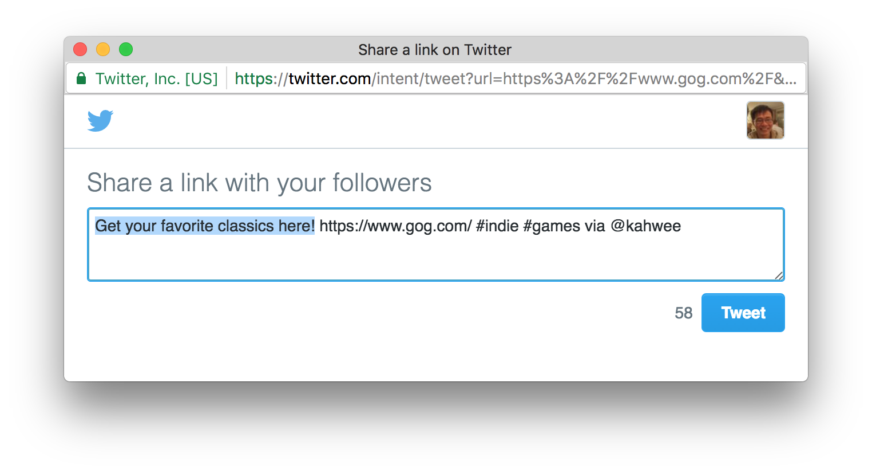
Task: Click the word 'via' in the tweet
Action: pos(595,226)
